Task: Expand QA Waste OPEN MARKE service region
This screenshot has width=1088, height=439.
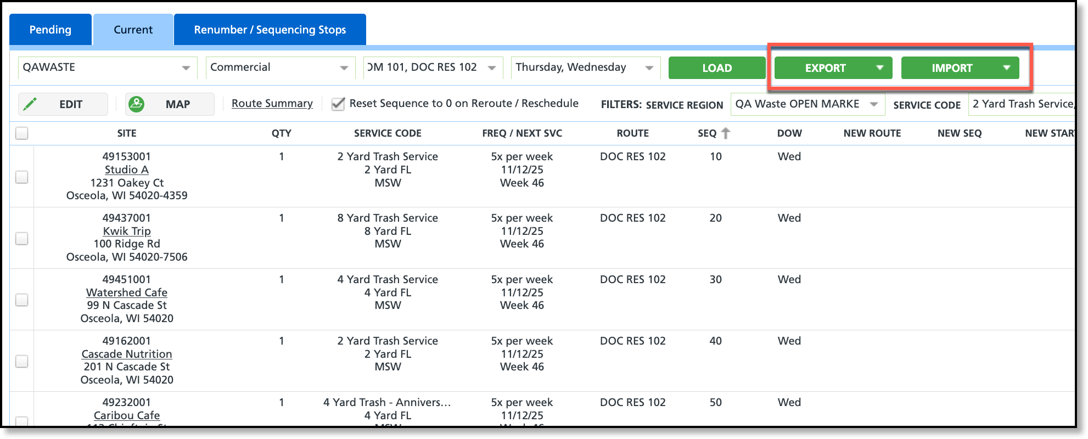Action: tap(807, 104)
